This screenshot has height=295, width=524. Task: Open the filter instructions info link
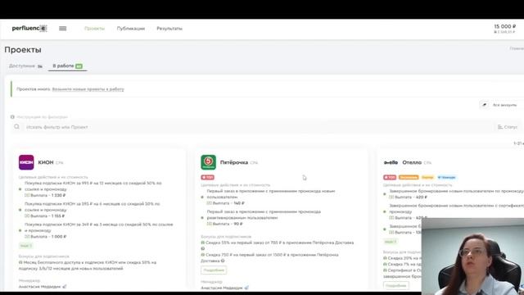click(39, 117)
